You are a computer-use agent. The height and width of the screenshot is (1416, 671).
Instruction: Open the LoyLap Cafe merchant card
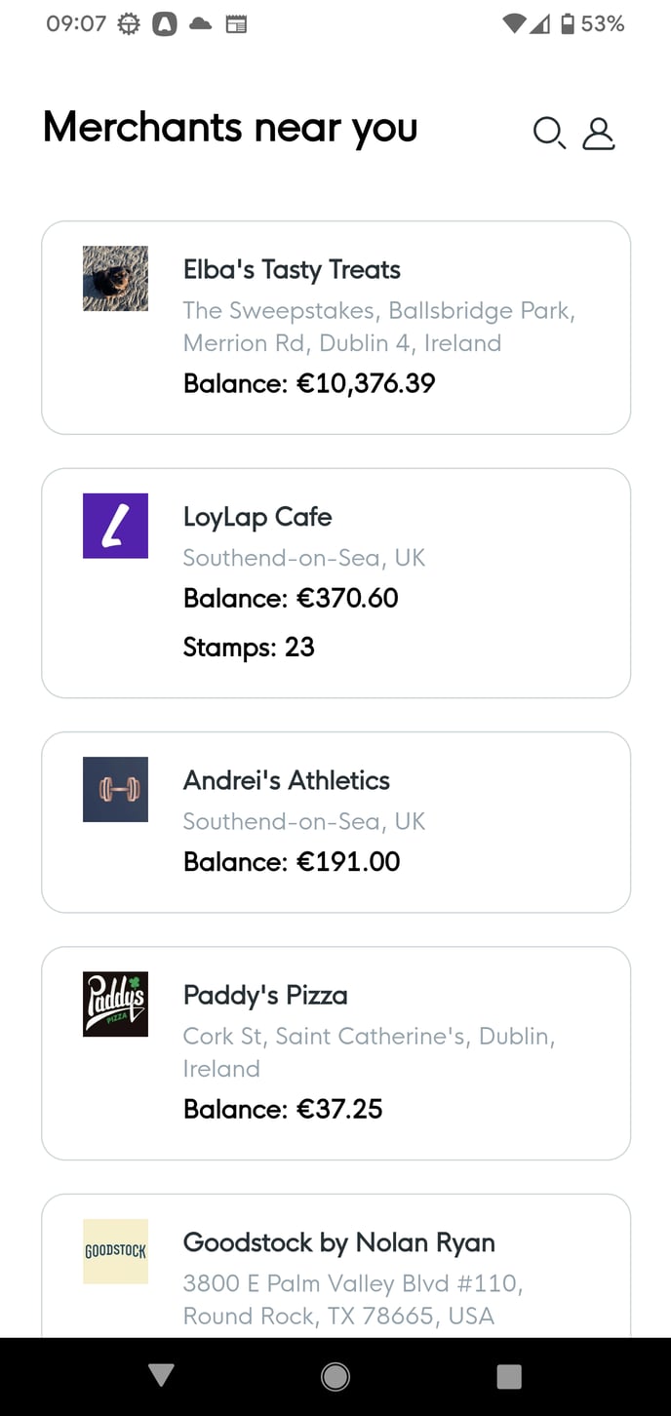[x=335, y=583]
